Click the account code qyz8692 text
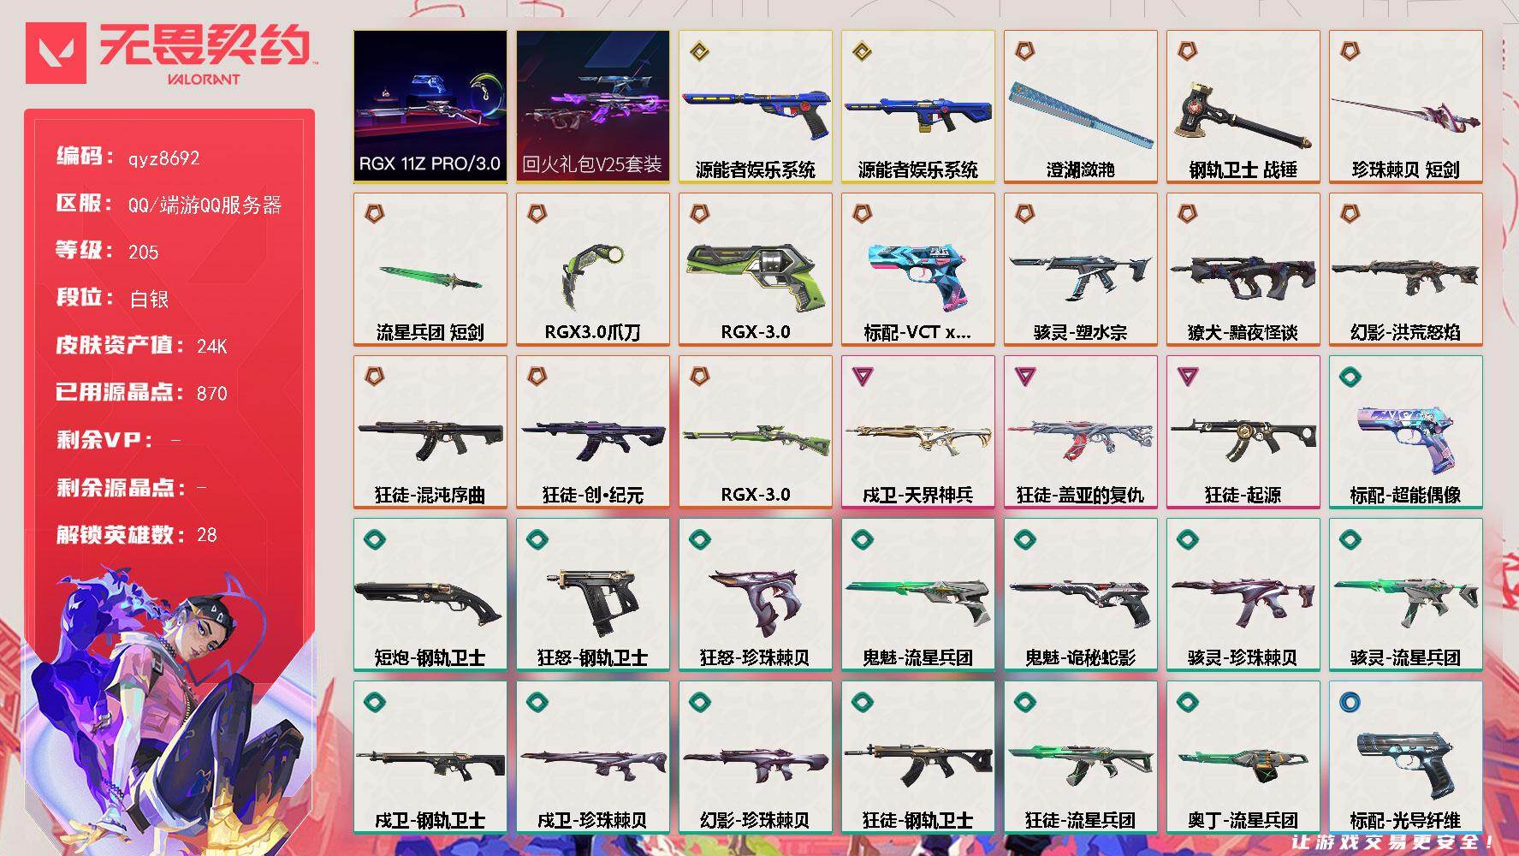The image size is (1519, 856). (163, 158)
